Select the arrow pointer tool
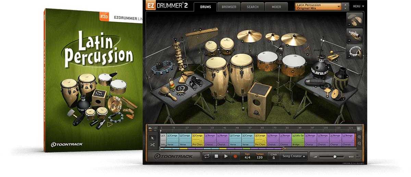The image size is (411, 177). 153,138
